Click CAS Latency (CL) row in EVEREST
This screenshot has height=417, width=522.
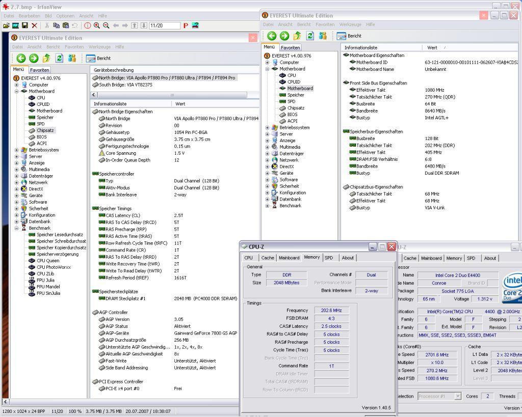(141, 215)
